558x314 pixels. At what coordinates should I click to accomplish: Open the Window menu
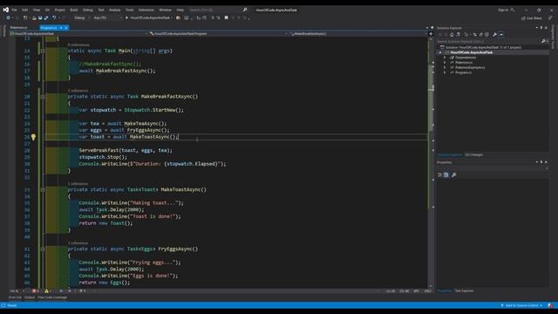click(x=165, y=10)
